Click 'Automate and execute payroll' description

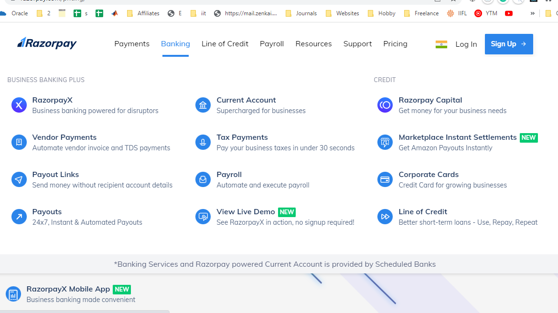click(263, 185)
